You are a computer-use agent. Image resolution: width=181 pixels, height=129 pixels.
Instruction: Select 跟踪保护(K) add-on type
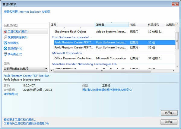(x=15, y=49)
